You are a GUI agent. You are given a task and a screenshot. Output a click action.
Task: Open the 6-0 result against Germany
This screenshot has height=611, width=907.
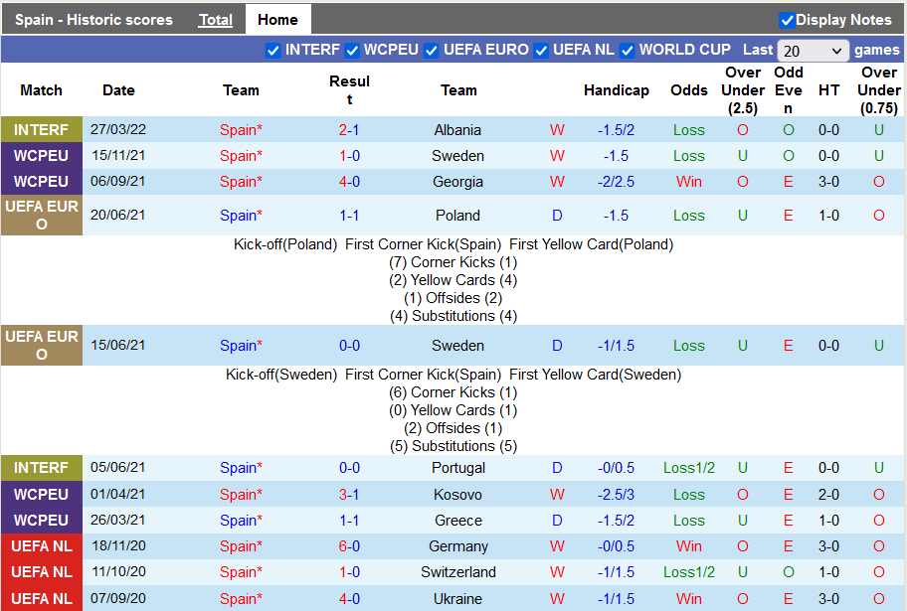[x=349, y=546]
